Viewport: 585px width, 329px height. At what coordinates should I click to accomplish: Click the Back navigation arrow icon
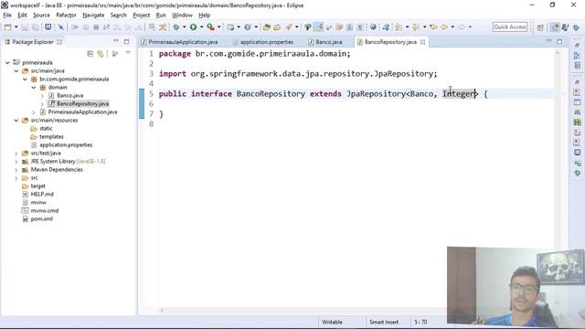[444, 27]
